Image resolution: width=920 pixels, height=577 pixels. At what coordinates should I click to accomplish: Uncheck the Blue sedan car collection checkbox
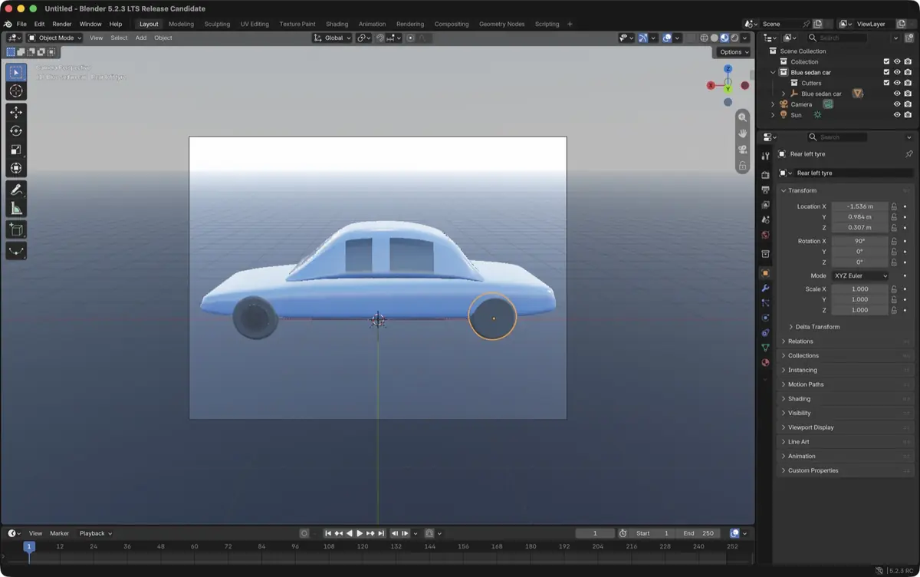[x=886, y=72]
